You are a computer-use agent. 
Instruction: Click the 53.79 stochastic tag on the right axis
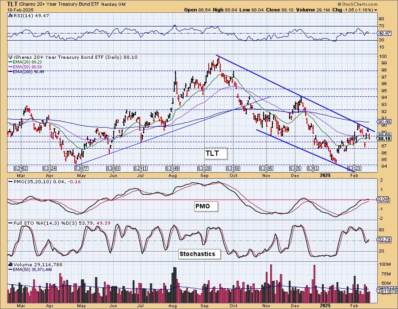click(384, 239)
